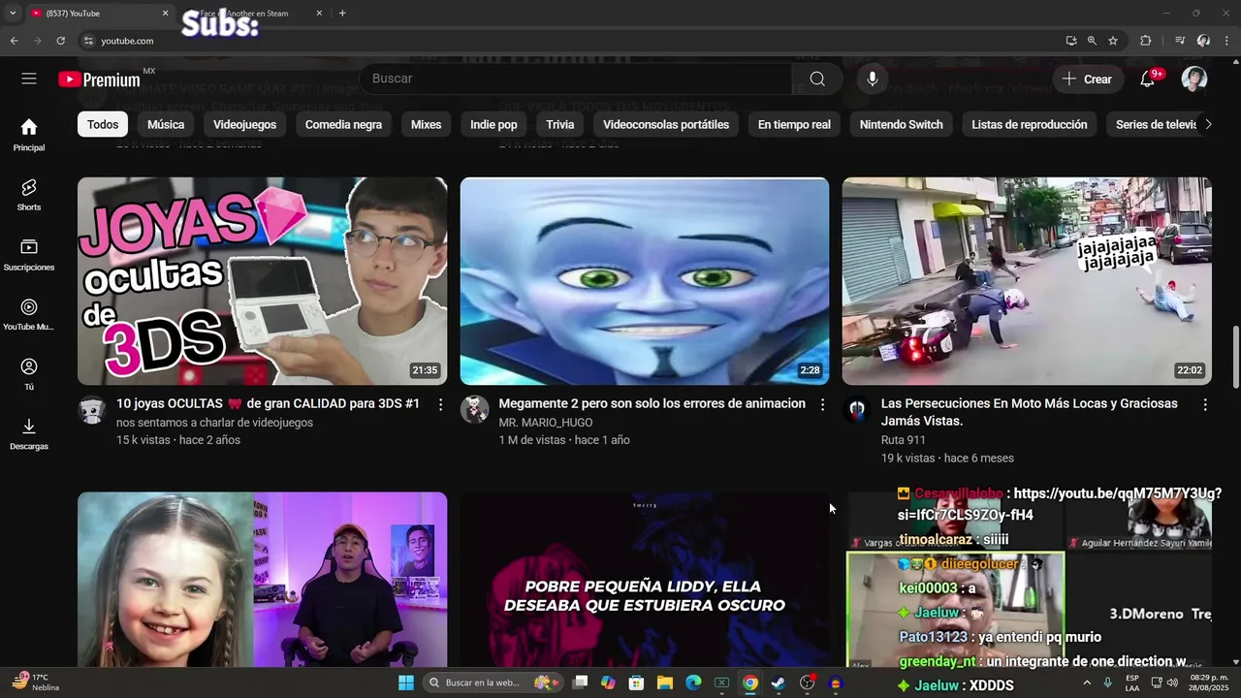The image size is (1241, 698).
Task: Open Descargas in the sidebar
Action: [x=29, y=434]
